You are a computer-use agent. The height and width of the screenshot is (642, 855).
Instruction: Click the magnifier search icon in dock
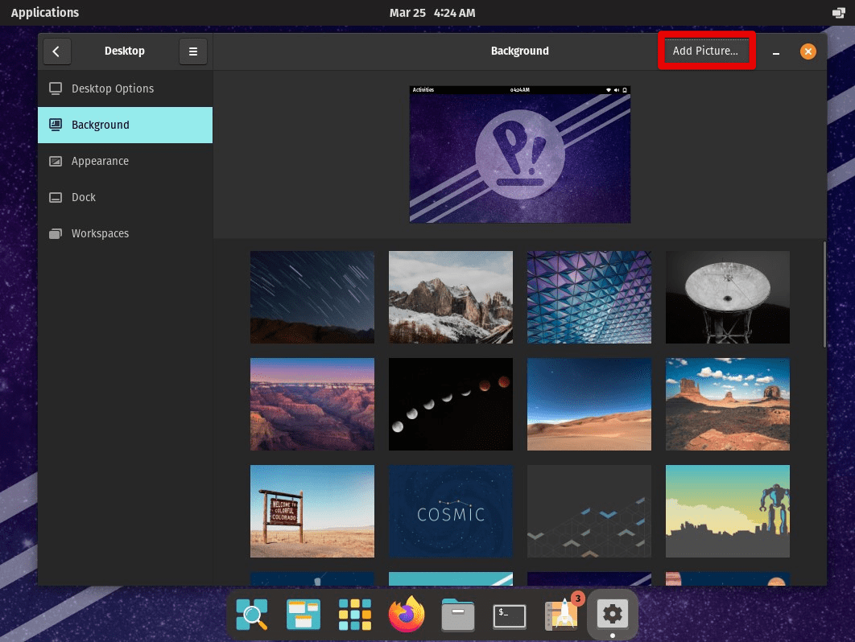252,614
